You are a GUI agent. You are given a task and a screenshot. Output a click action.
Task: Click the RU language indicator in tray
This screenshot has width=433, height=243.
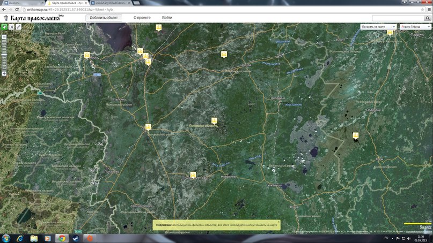(386, 238)
